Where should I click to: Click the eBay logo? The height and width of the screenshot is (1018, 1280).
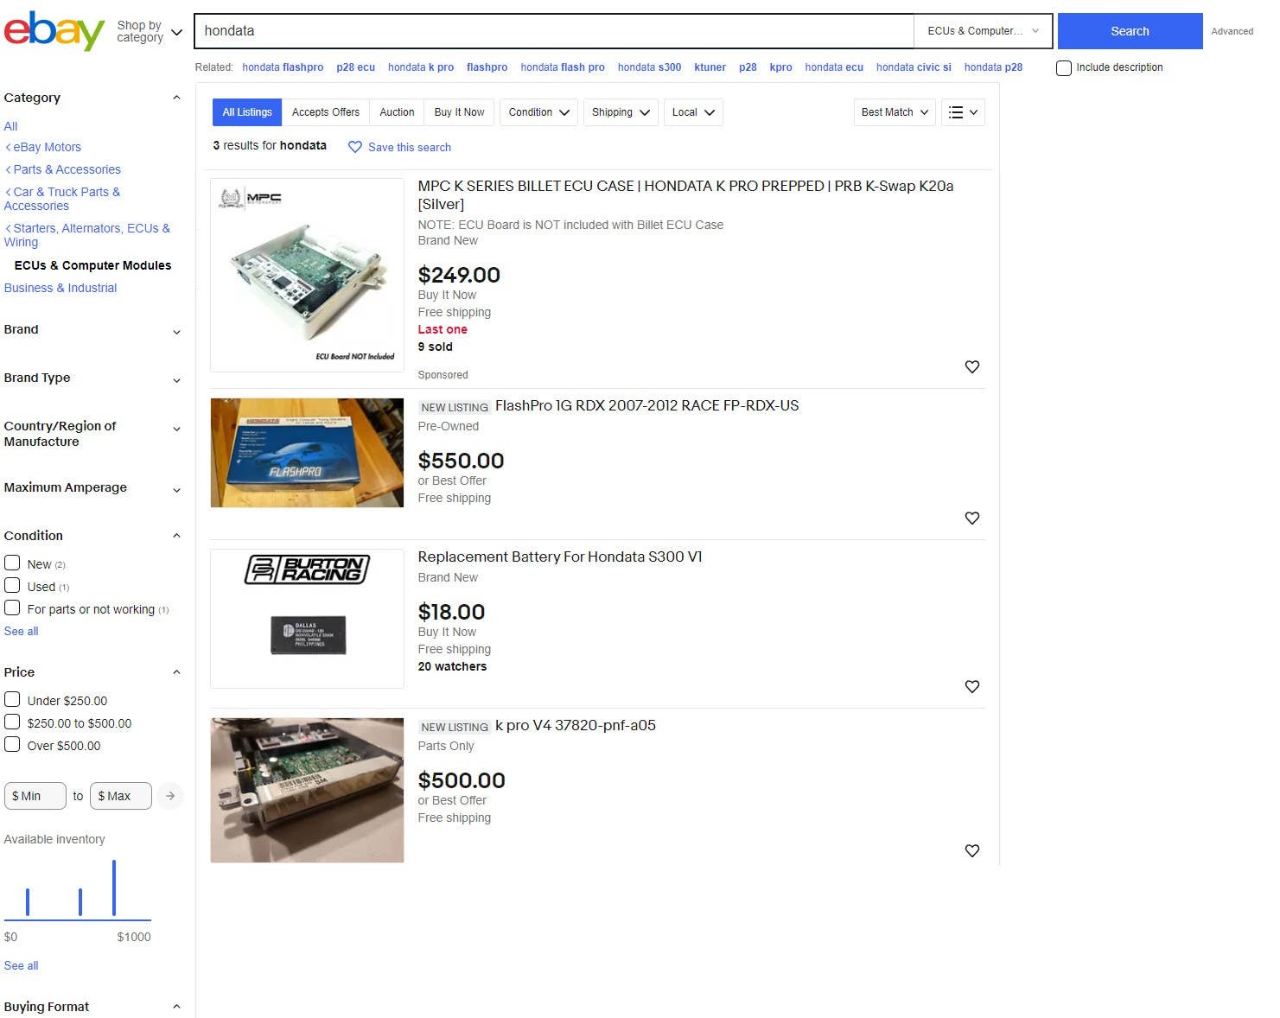click(54, 31)
